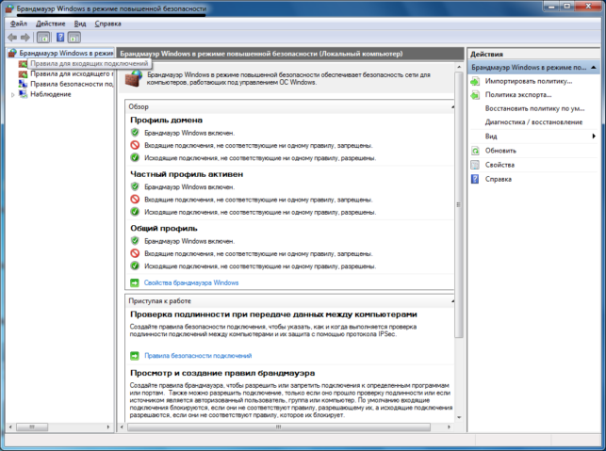Click the center pane horizontal scrollbar thumb
606x451 pixels.
279,427
